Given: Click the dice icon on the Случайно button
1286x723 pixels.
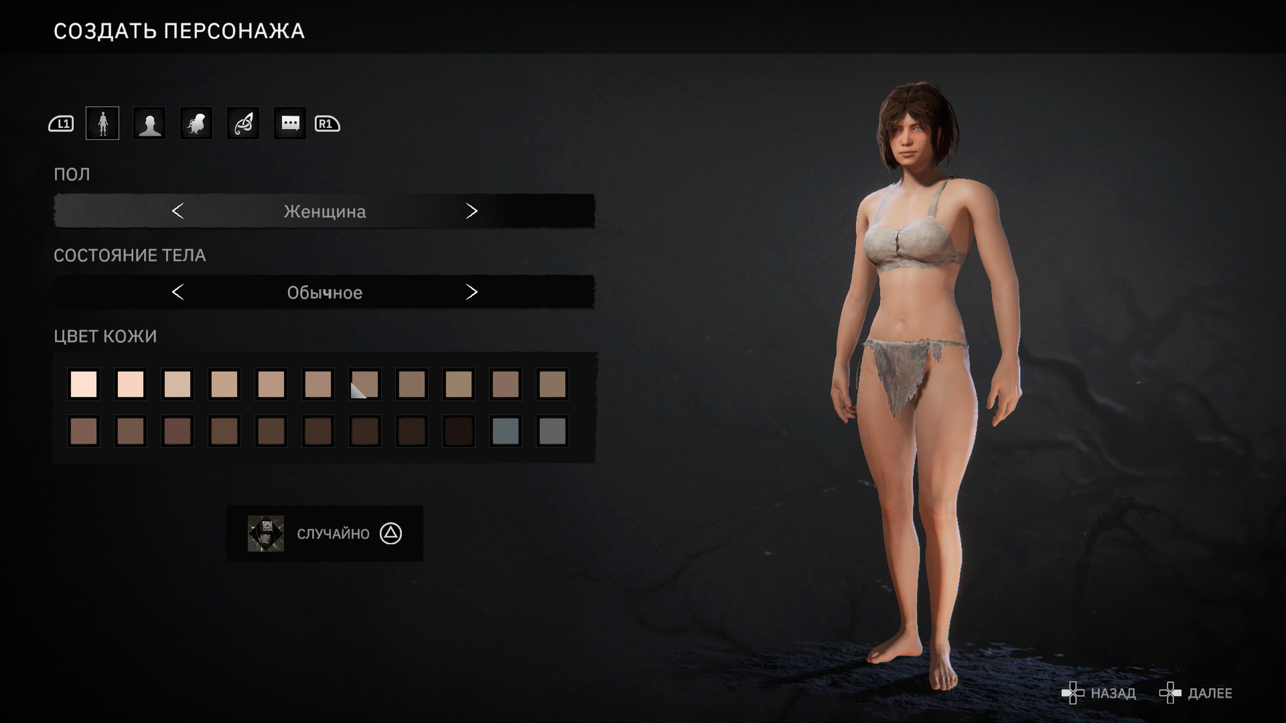Looking at the screenshot, I should [266, 534].
